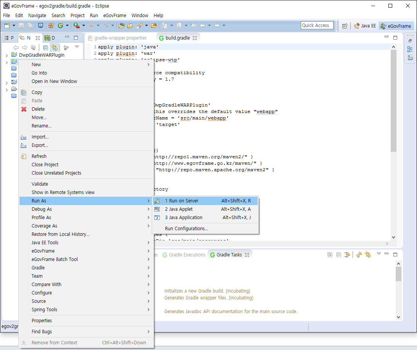417x350 pixels.
Task: Select Run on Server from submenu
Action: (x=181, y=201)
